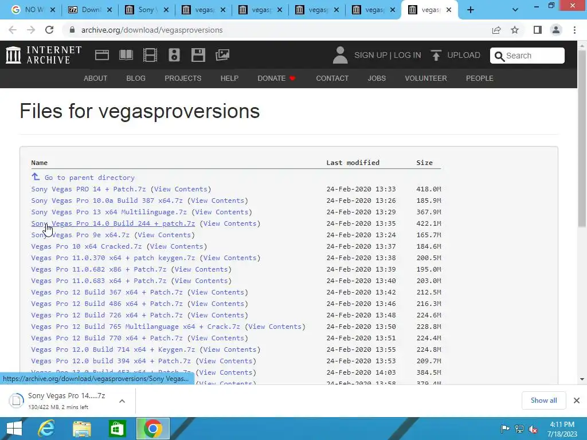The height and width of the screenshot is (440, 587).
Task: Download Sony Vegas PRO 14 + Patch.7z
Action: (x=88, y=189)
